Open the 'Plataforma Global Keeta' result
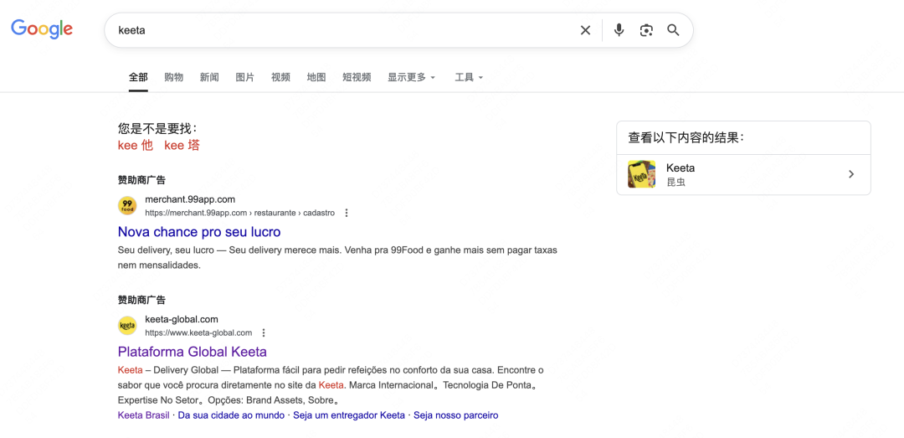 [193, 352]
